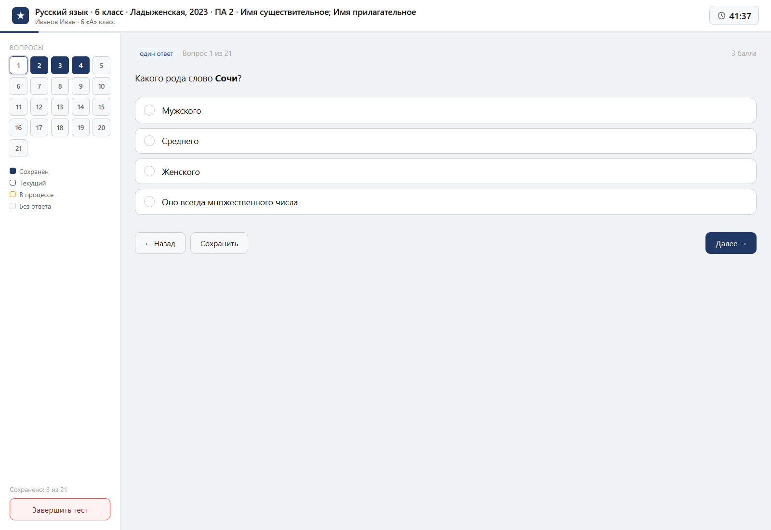Screen dimensions: 771x530
Task: Click the 3 балла score label
Action: point(744,53)
